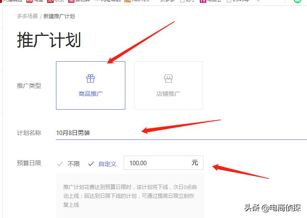Click the 预算日限 field label
Screen dimensions: 307x218
[x=29, y=163]
